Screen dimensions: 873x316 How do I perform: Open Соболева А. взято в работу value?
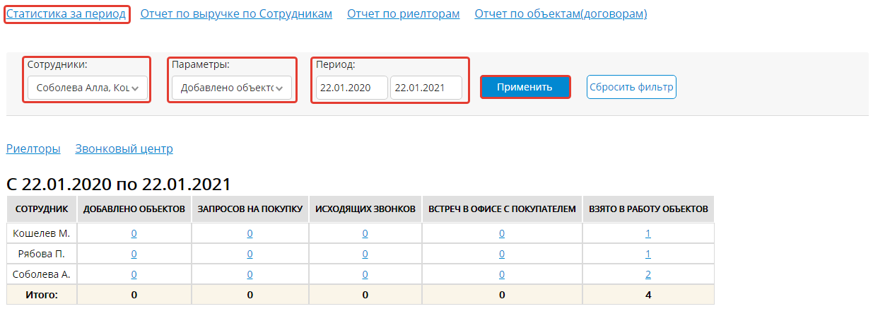tap(648, 275)
